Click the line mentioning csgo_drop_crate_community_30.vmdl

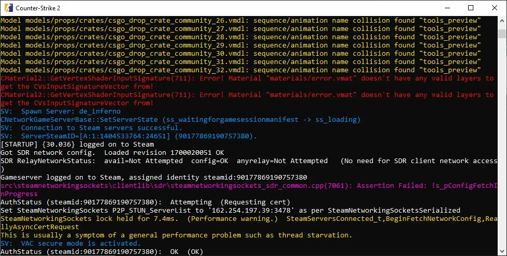tap(241, 54)
